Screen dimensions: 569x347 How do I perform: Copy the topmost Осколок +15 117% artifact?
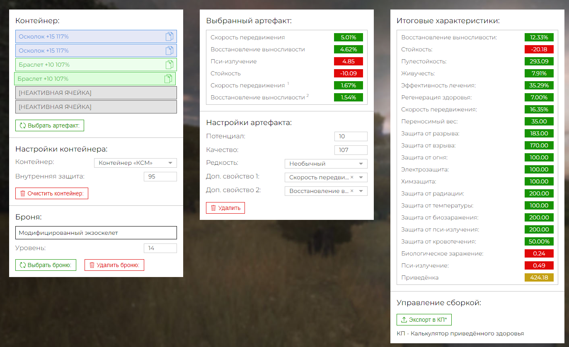pyautogui.click(x=169, y=36)
